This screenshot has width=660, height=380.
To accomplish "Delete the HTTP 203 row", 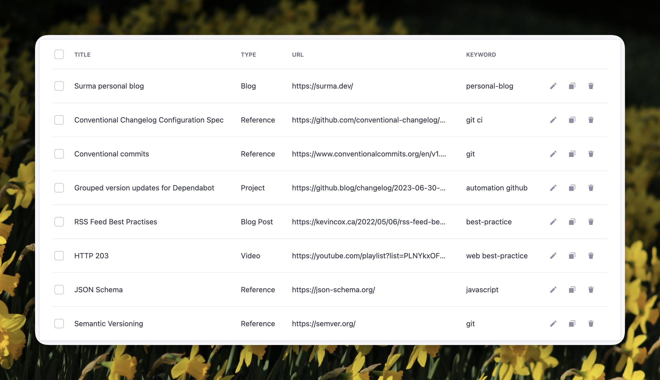I will 591,256.
